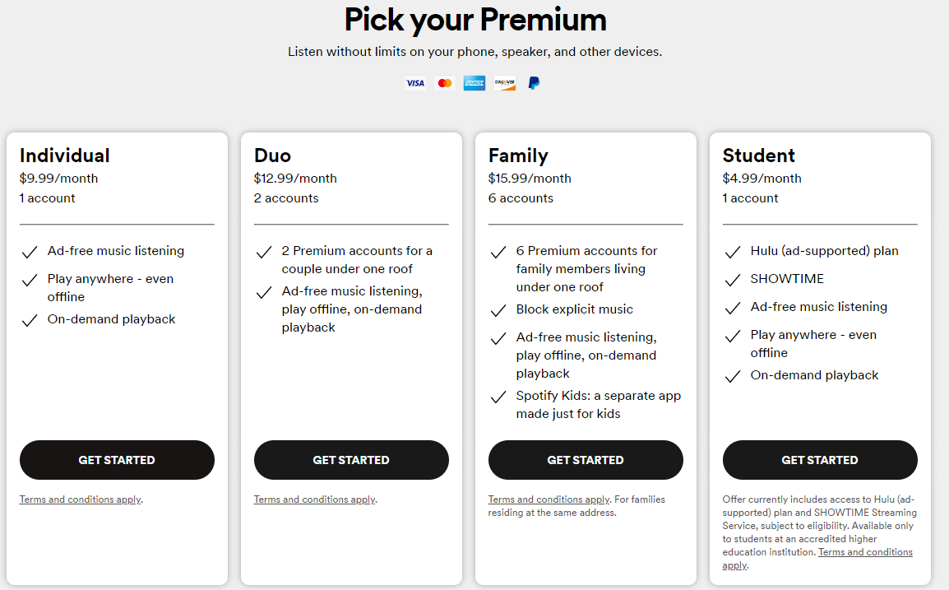This screenshot has width=949, height=590.
Task: Get started with the Duo plan
Action: click(x=351, y=460)
